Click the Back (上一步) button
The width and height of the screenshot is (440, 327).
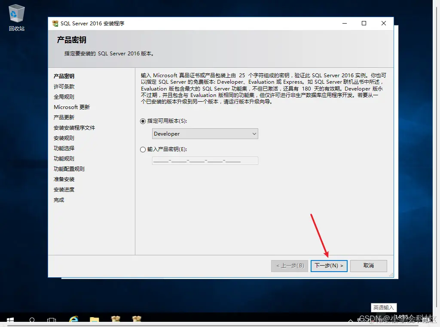tap(290, 266)
